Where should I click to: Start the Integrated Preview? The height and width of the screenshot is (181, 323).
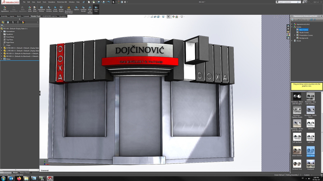[x=41, y=9]
